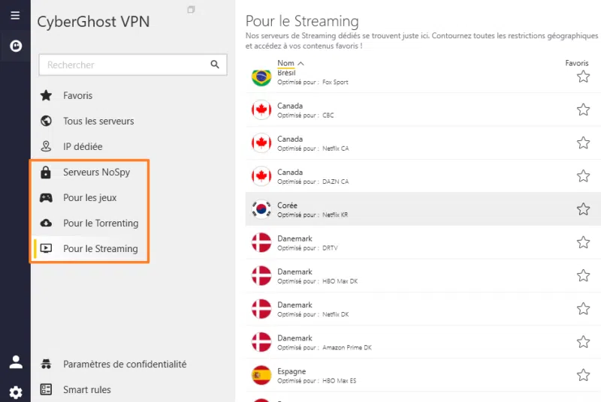Viewport: 601px width, 402px height.
Task: Open Smart rules
Action: [86, 389]
